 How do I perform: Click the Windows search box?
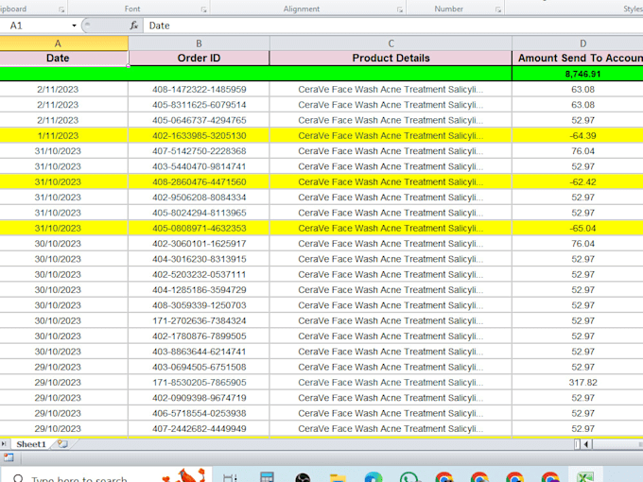tap(107, 475)
